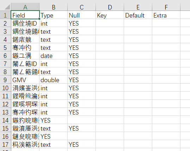190x151 pixels.
Task: Click the Field cell A1
Action: tap(25, 15)
